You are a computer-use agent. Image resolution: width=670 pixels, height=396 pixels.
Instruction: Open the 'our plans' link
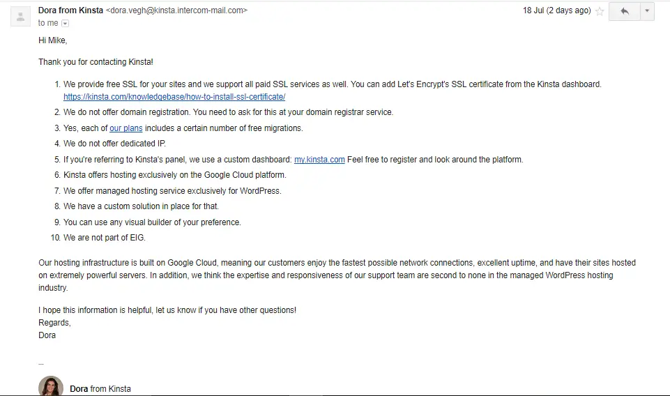126,128
